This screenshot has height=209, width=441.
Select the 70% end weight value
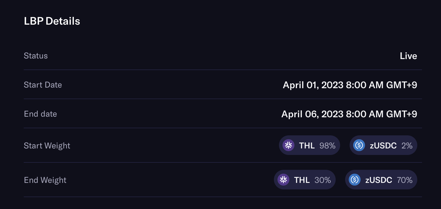coord(404,180)
